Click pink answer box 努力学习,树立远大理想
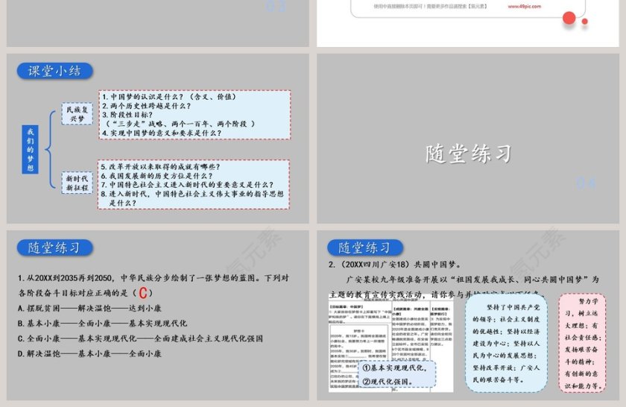 583,343
